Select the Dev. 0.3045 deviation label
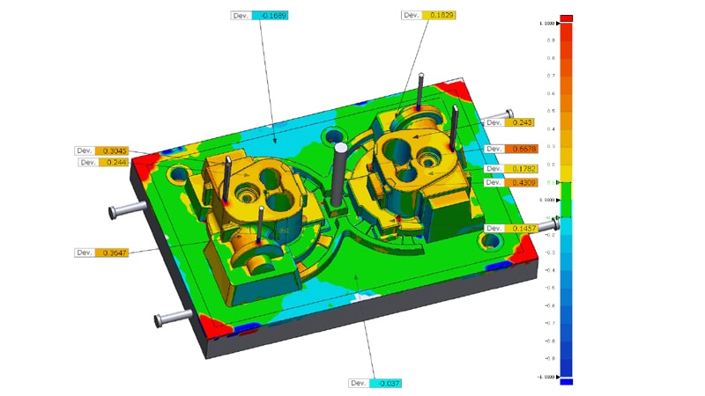 coord(102,150)
